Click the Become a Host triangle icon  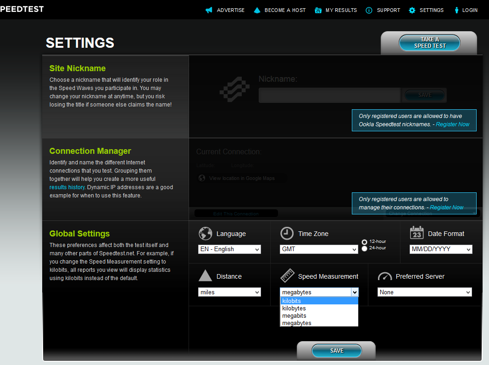pos(257,10)
